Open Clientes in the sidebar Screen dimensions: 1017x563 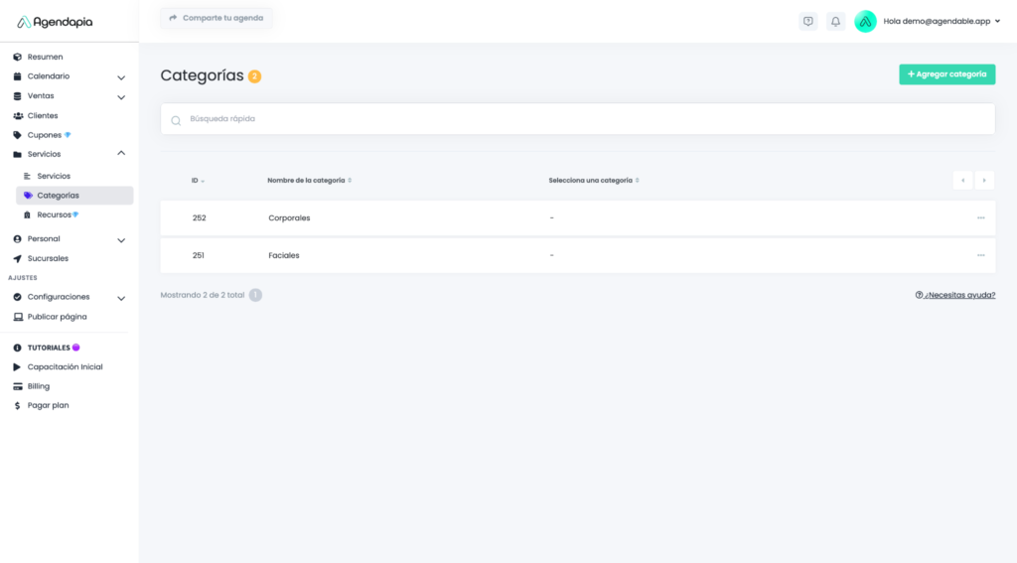click(43, 115)
